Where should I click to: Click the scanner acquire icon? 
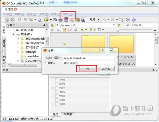click(66, 19)
